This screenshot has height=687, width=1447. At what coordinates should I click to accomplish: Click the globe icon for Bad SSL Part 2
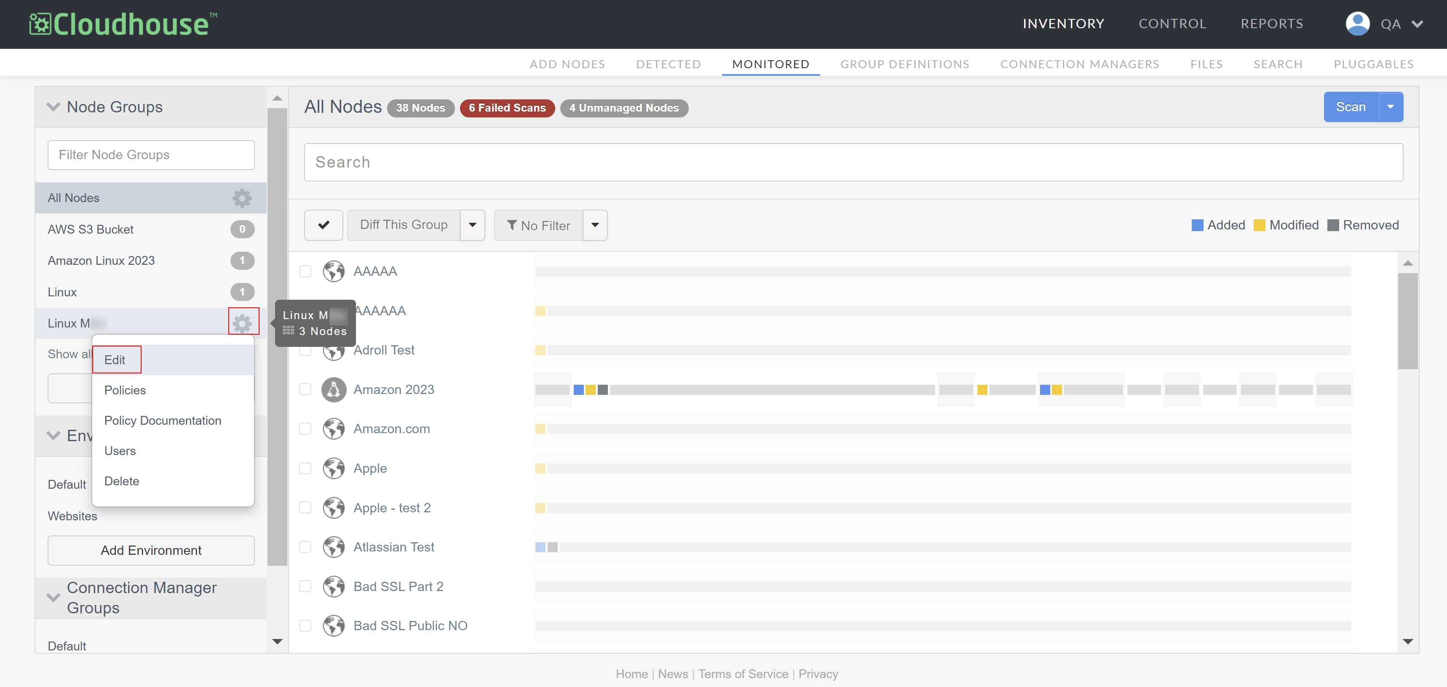(x=334, y=586)
